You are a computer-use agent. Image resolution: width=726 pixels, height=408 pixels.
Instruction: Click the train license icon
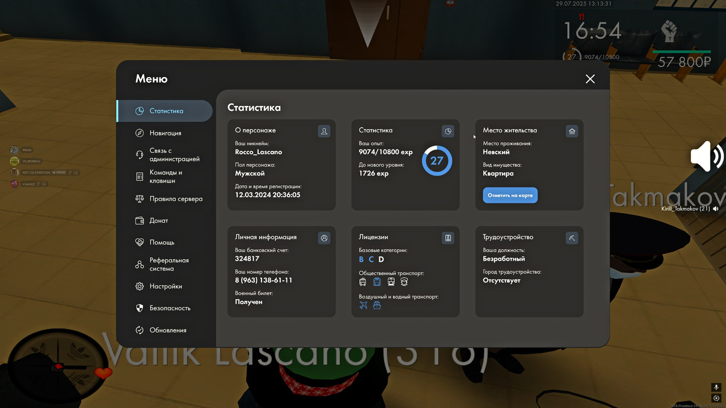pos(391,282)
